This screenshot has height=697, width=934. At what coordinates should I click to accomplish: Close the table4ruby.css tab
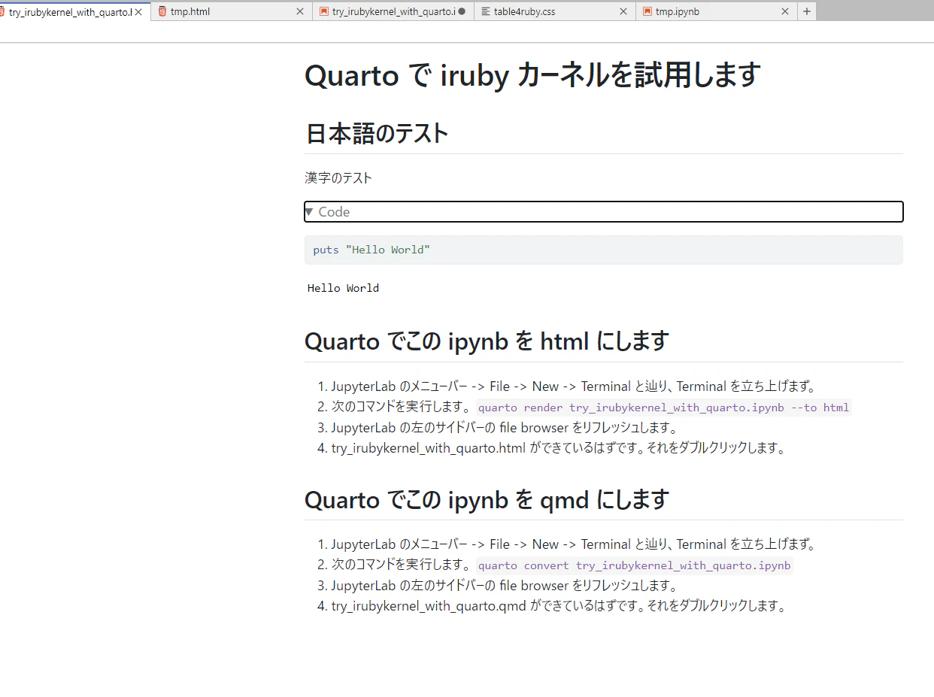click(623, 12)
